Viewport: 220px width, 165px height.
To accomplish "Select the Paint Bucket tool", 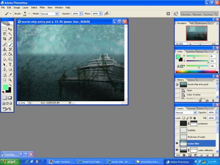I will click(10, 54).
